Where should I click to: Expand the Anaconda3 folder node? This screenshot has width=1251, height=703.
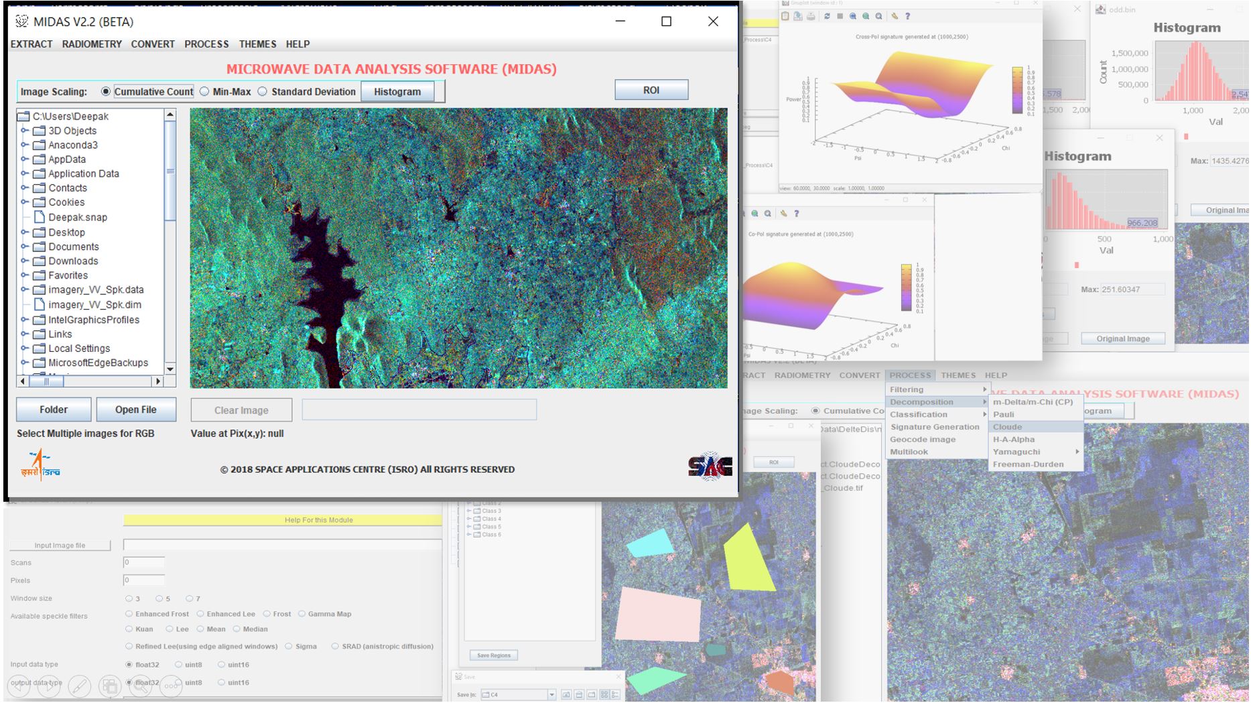(24, 145)
